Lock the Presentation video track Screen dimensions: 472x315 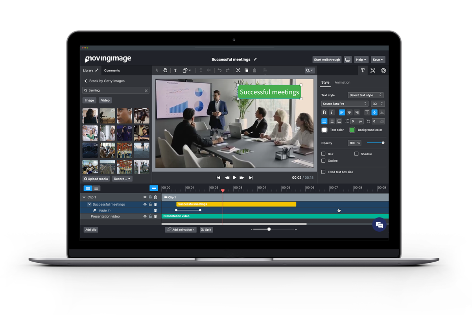(x=150, y=216)
